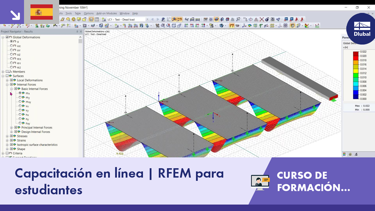Open the LC1 - Test - Dead load dropdown
Image resolution: width=375 pixels, height=211 pixels.
tap(147, 20)
